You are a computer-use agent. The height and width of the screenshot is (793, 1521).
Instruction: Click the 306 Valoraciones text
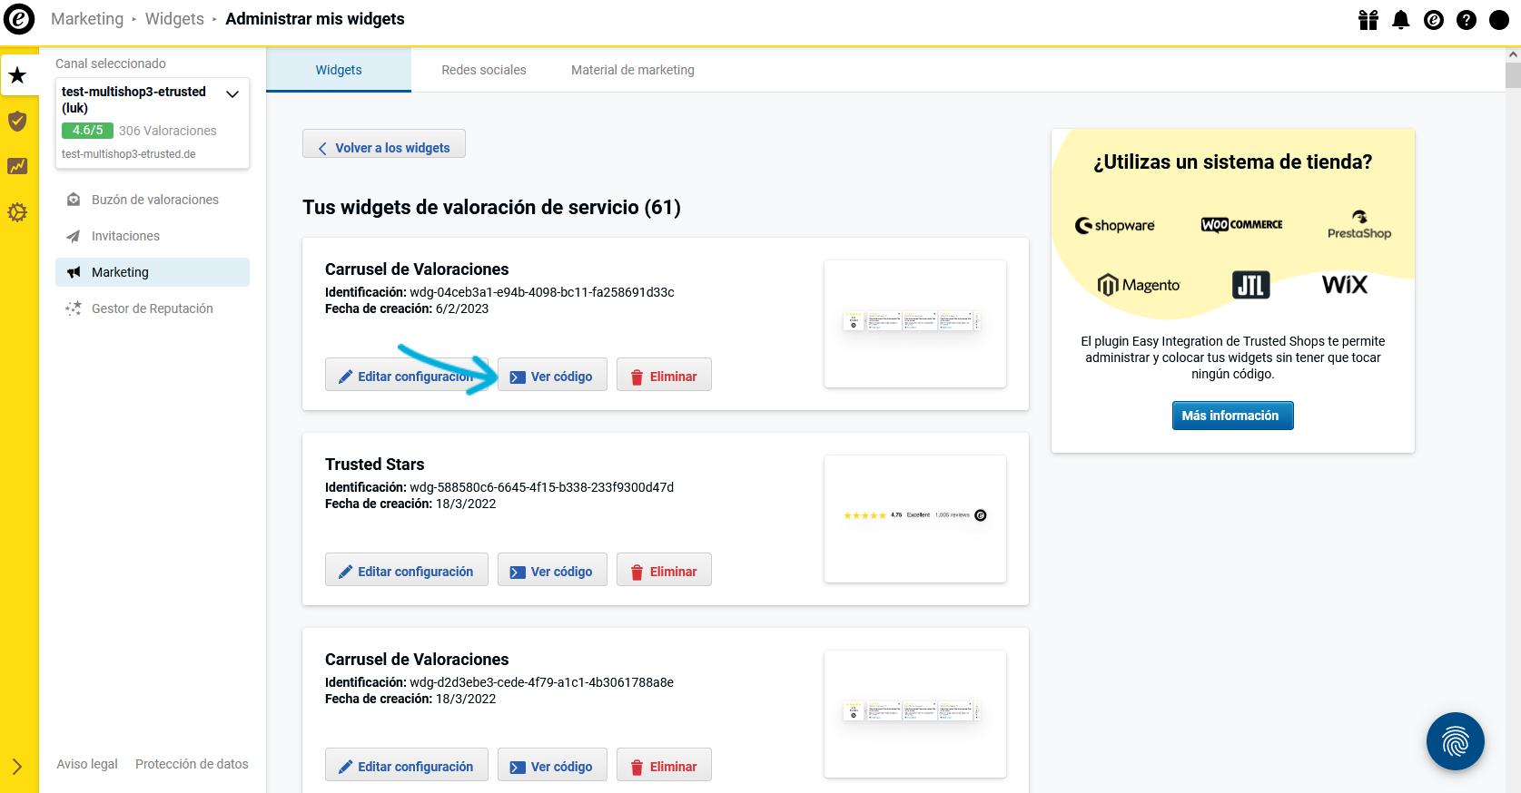click(x=168, y=131)
